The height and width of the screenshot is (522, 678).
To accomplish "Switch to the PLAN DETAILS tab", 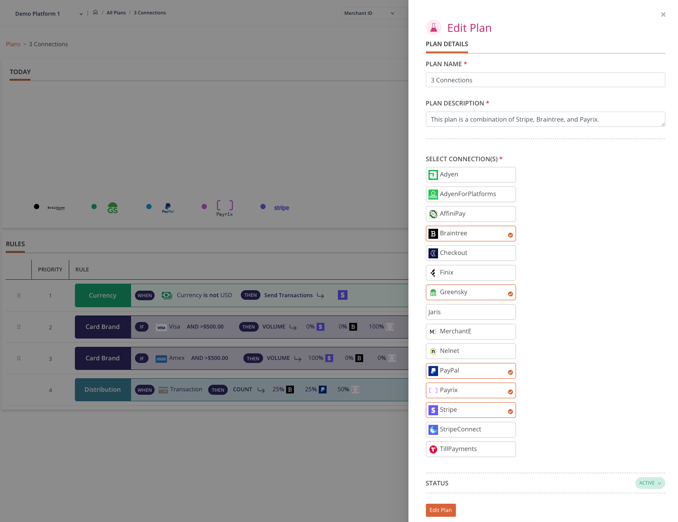I will point(447,44).
